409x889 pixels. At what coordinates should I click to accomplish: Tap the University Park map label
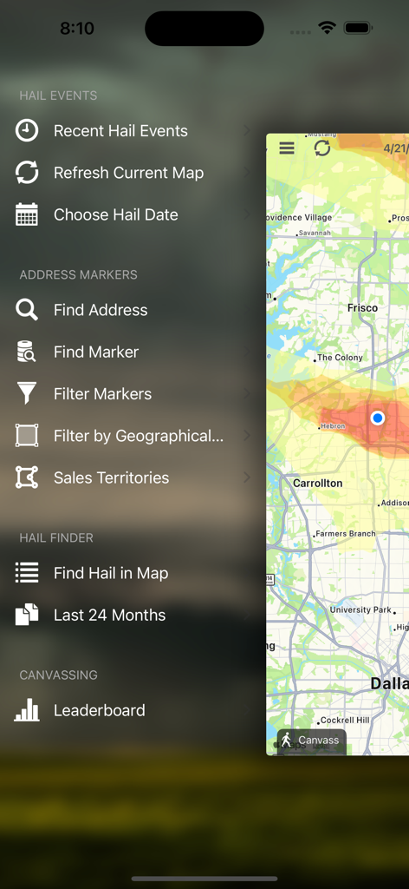(360, 610)
